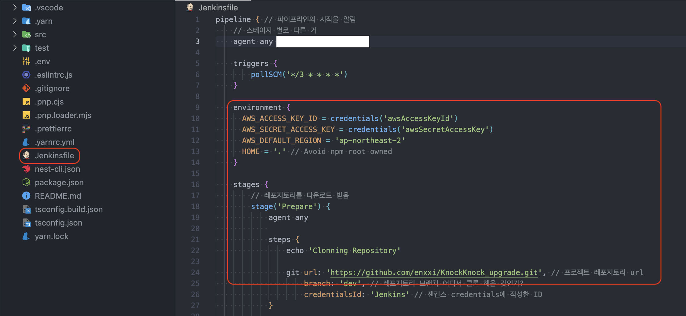Click the NestJS icon beside nest-cli.json
This screenshot has height=316, width=686.
tap(26, 169)
